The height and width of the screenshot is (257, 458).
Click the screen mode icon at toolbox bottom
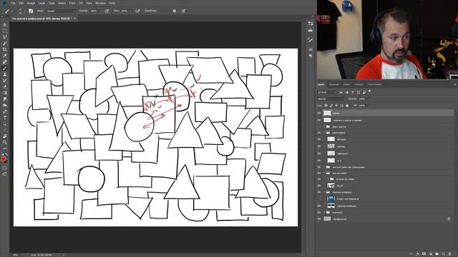pos(5,174)
